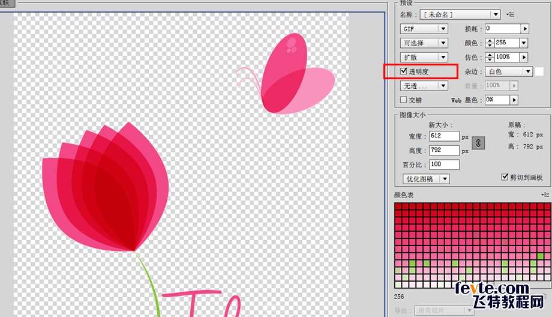Open the 无透 transparency dither dropdown
Image resolution: width=552 pixels, height=317 pixels.
pos(424,86)
